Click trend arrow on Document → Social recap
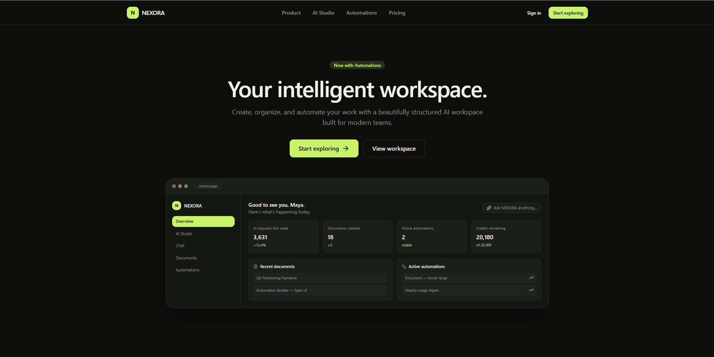 click(x=531, y=278)
